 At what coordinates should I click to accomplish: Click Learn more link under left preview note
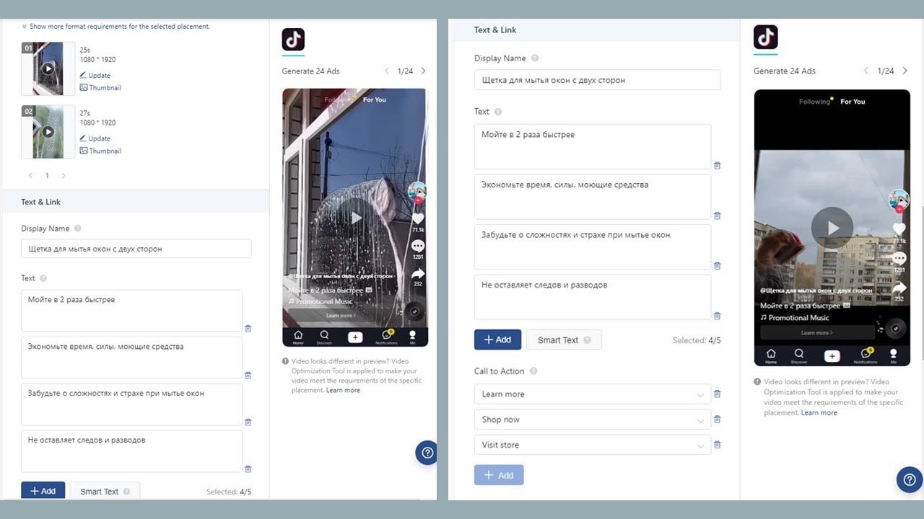[x=343, y=390]
